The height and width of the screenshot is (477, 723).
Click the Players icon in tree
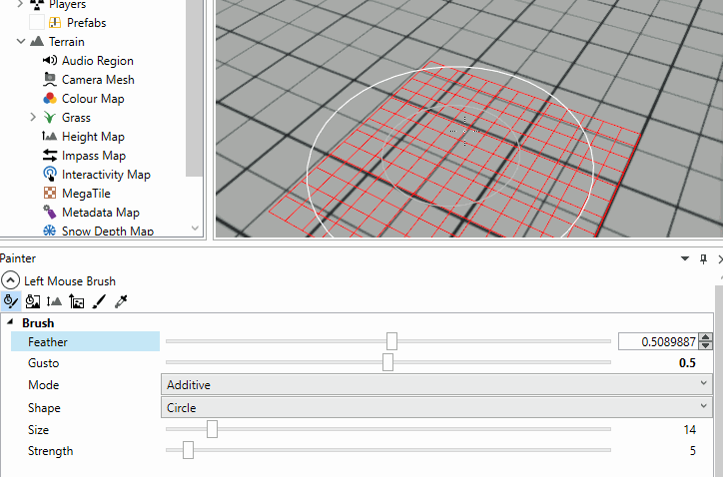(37, 5)
